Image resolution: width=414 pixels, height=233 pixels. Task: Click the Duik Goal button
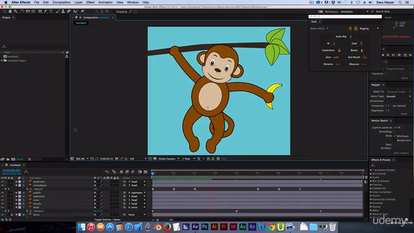pyautogui.click(x=356, y=43)
